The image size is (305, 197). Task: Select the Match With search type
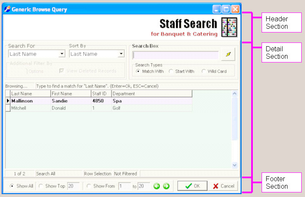[138, 71]
